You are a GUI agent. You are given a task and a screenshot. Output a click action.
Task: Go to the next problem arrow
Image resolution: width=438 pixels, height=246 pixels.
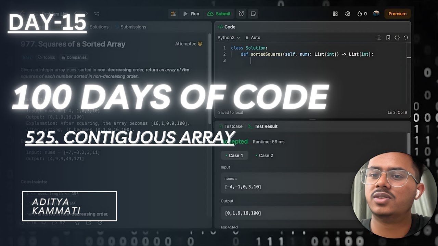[86, 14]
